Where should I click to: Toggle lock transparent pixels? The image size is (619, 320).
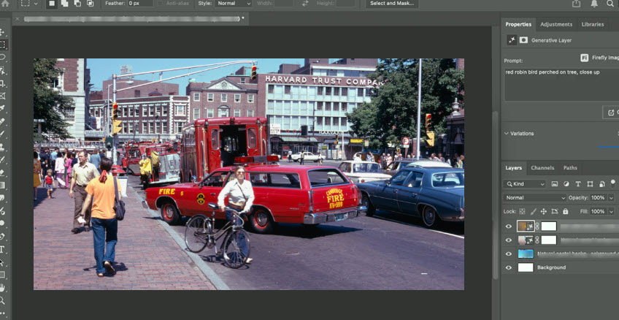(523, 211)
